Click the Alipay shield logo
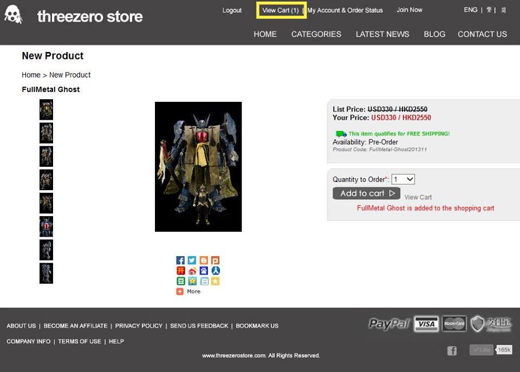Screen dimensions: 520x372 click(491, 324)
